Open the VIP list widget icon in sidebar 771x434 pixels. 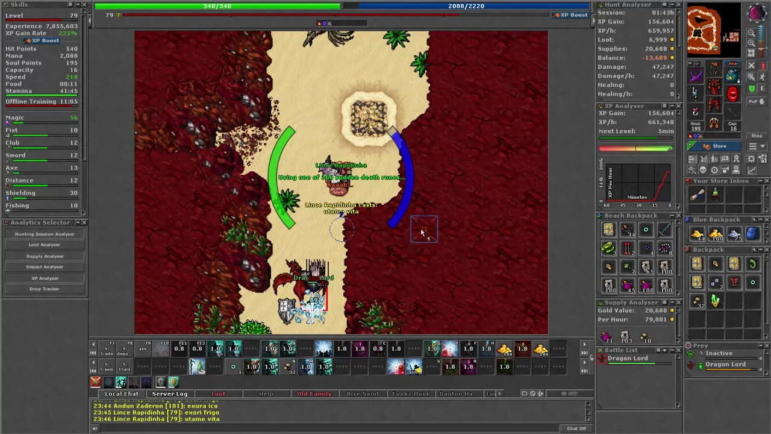pyautogui.click(x=714, y=159)
